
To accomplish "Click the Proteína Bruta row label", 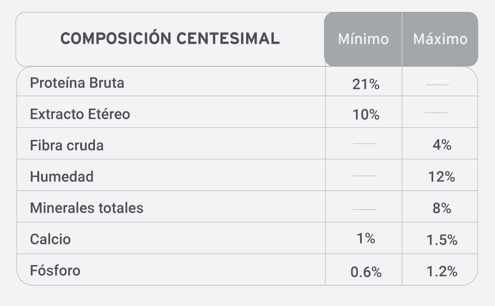I will click(77, 83).
